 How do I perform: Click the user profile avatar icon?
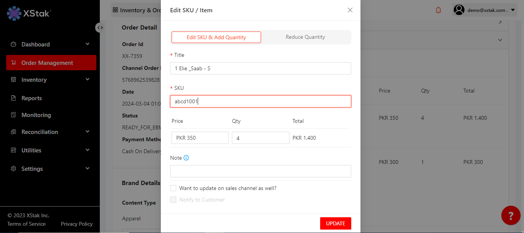pos(459,10)
